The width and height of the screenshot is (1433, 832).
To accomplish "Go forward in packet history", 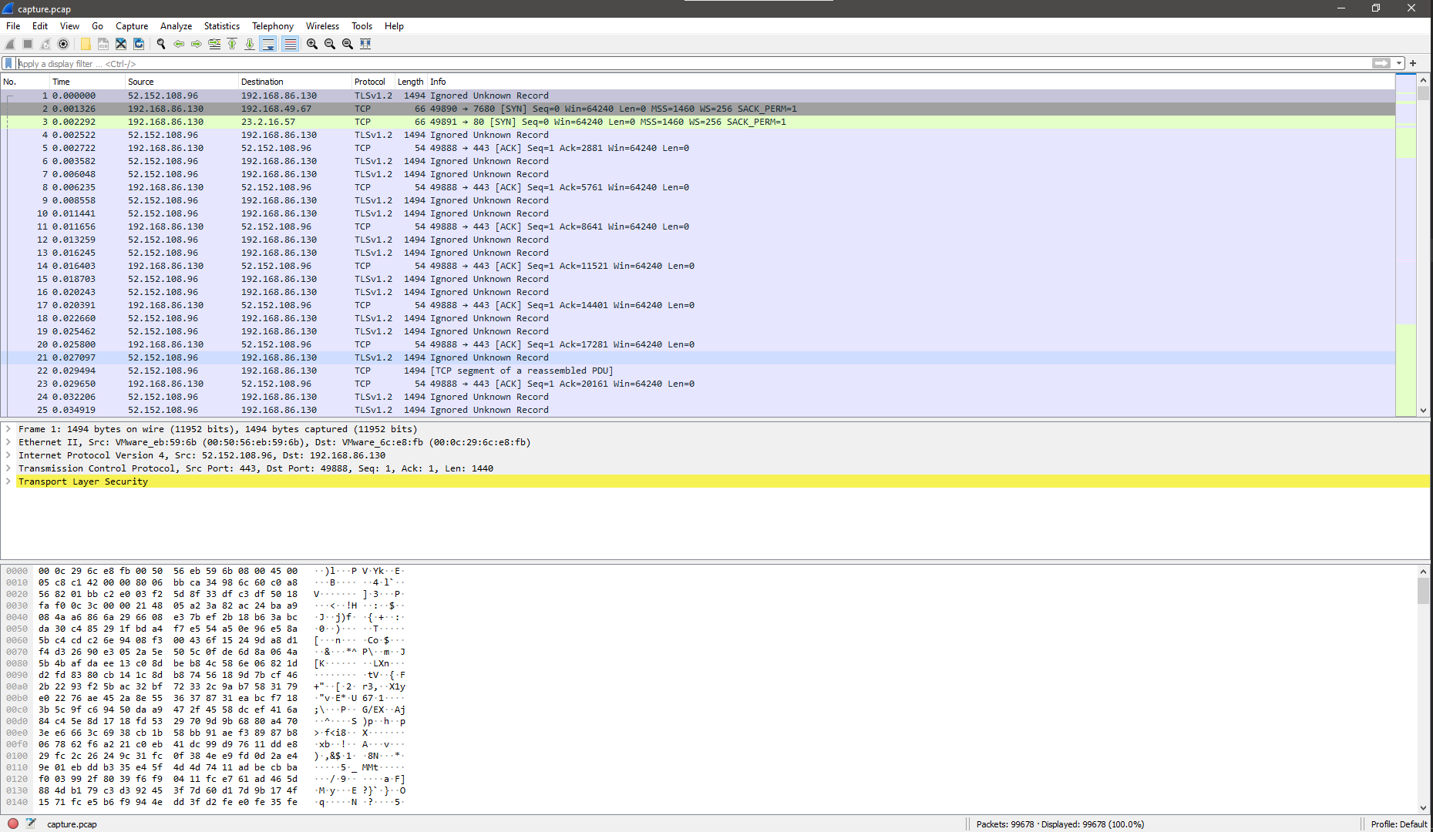I will tap(197, 44).
